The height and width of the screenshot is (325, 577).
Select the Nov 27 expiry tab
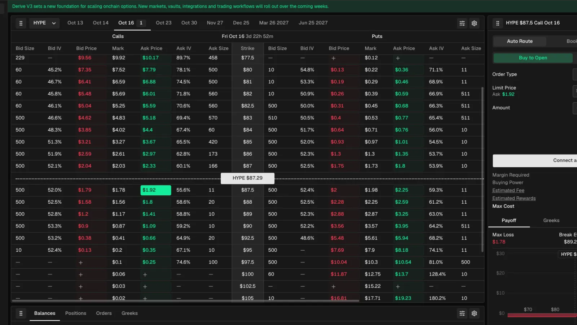click(215, 23)
